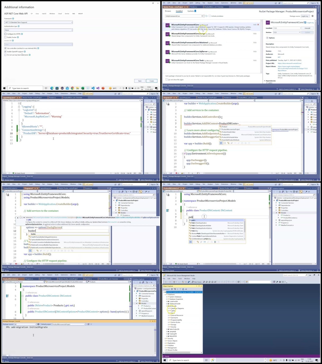Click package icon of Microsoft.EntityFrameworkCore.Tools
This screenshot has height=364, width=322.
pos(167,61)
